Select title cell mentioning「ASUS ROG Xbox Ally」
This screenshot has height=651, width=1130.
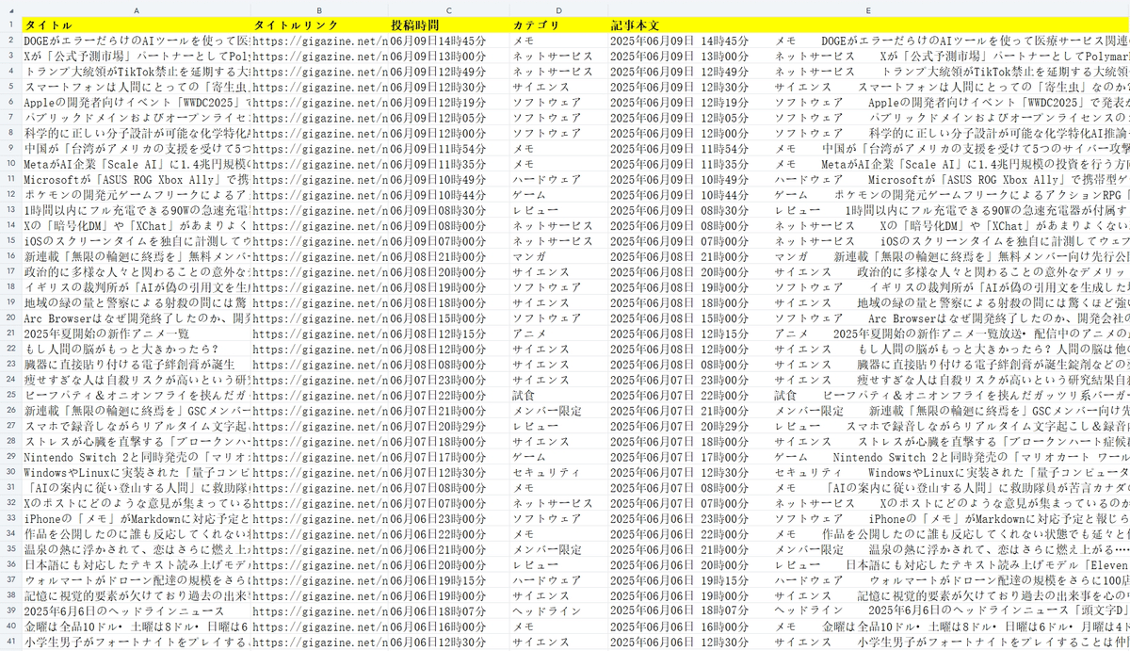point(137,179)
